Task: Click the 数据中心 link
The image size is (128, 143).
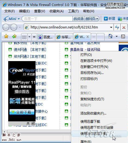Action: [42, 111]
